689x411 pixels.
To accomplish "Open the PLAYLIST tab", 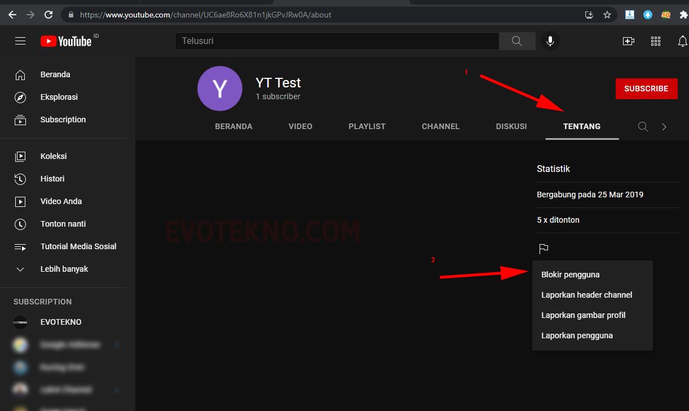I will click(366, 127).
